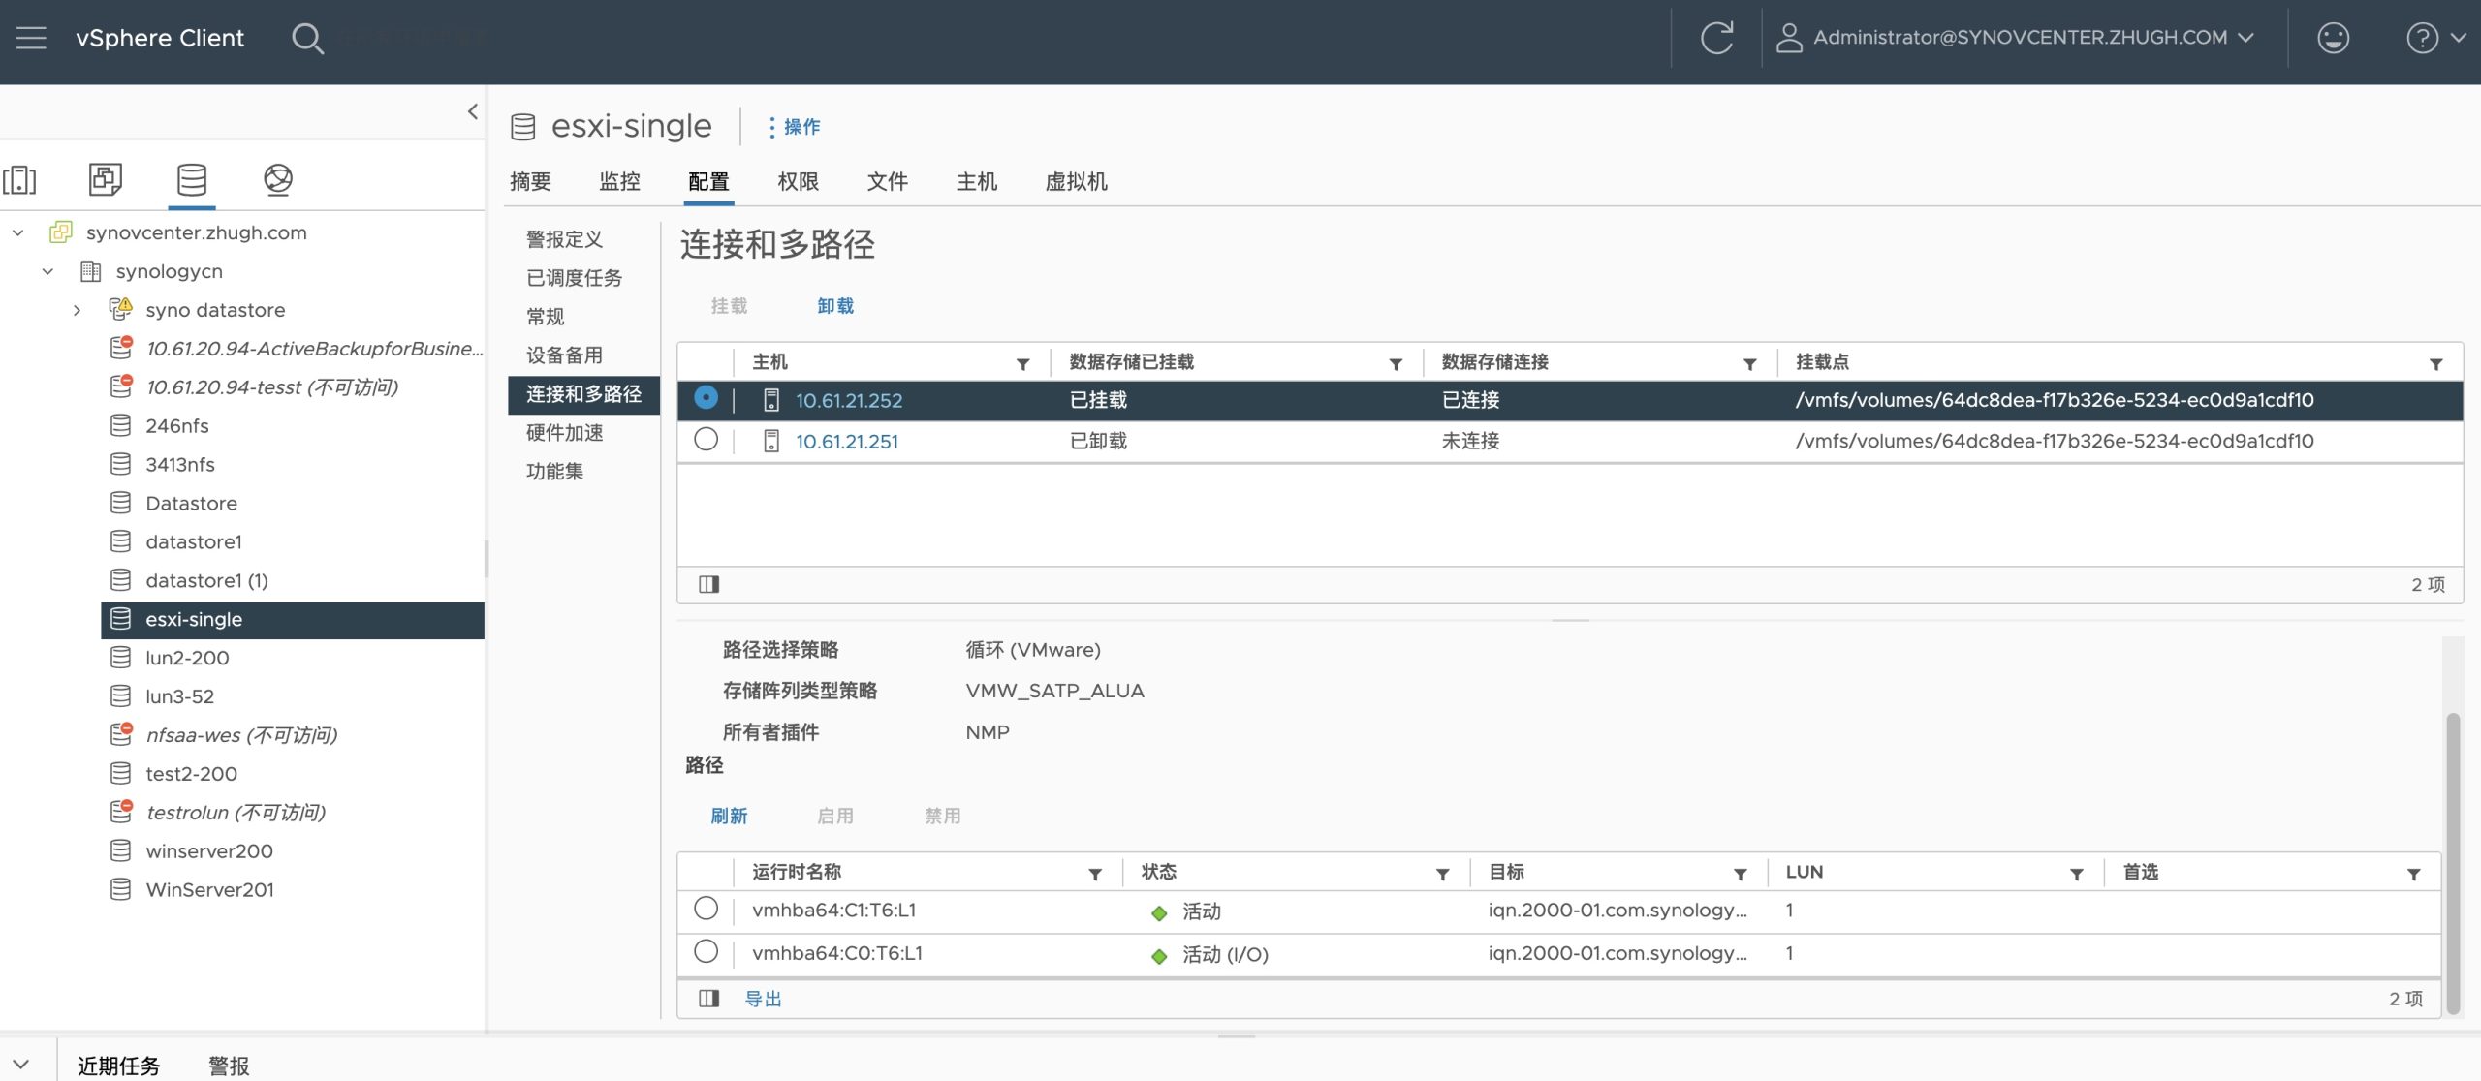
Task: Click 导出 export link
Action: pyautogui.click(x=763, y=999)
